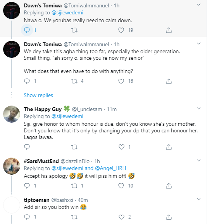Open the @sijiewedemi mention in the first tweet

click(x=67, y=13)
